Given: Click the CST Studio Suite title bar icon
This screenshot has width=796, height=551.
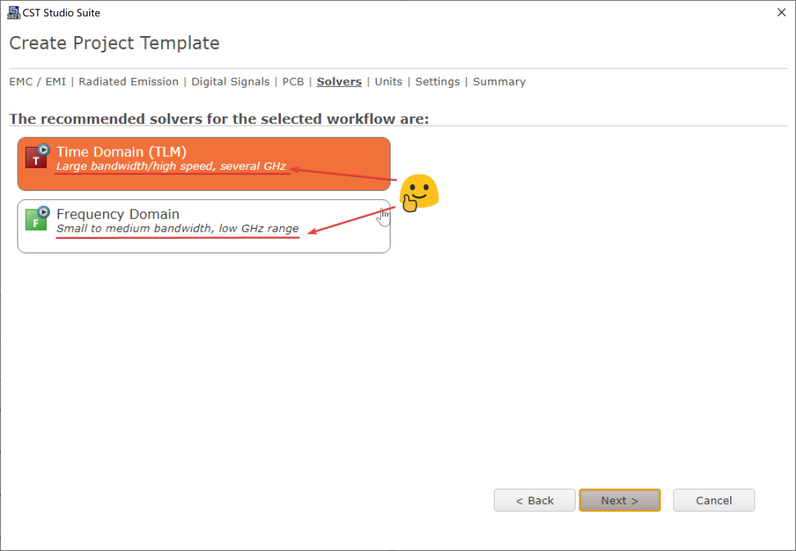Looking at the screenshot, I should (13, 13).
